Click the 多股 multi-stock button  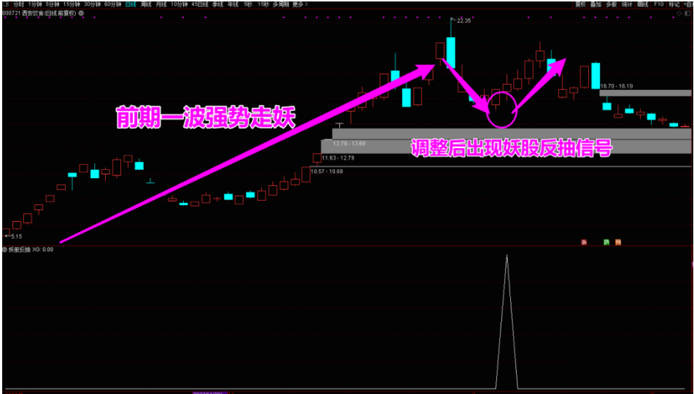[x=612, y=4]
